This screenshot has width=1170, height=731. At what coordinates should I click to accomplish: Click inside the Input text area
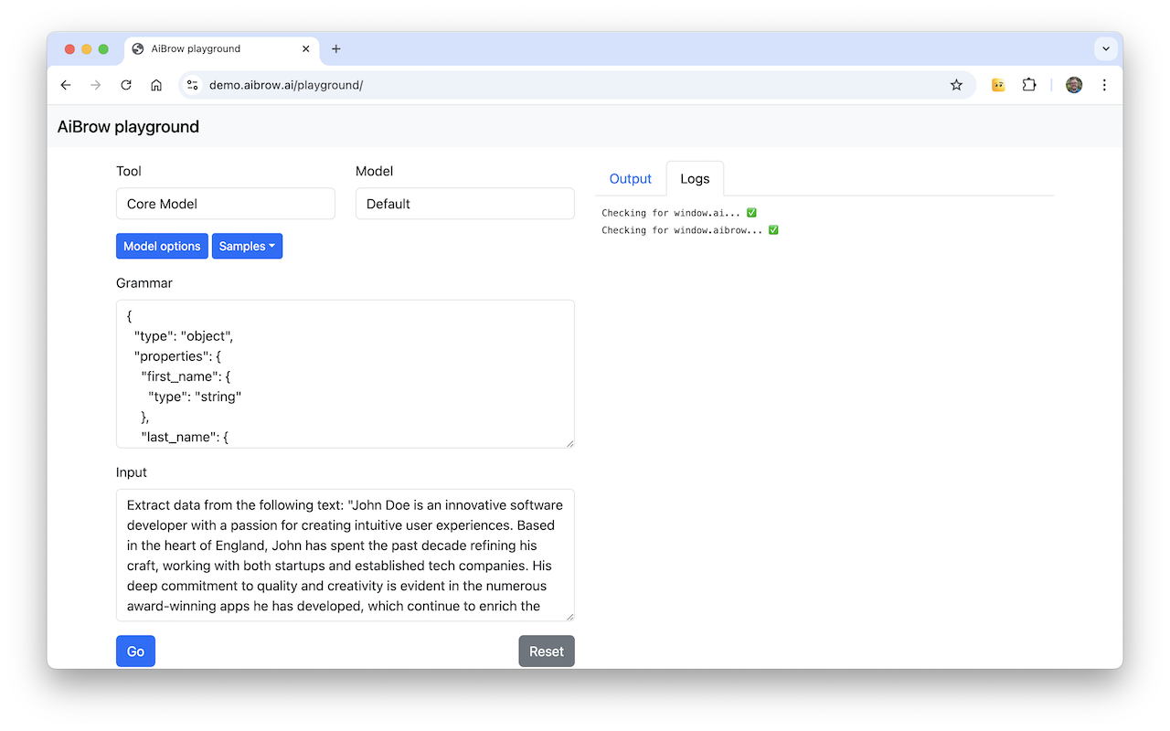[346, 556]
